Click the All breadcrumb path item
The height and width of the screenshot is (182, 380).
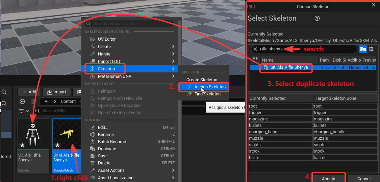click(47, 101)
